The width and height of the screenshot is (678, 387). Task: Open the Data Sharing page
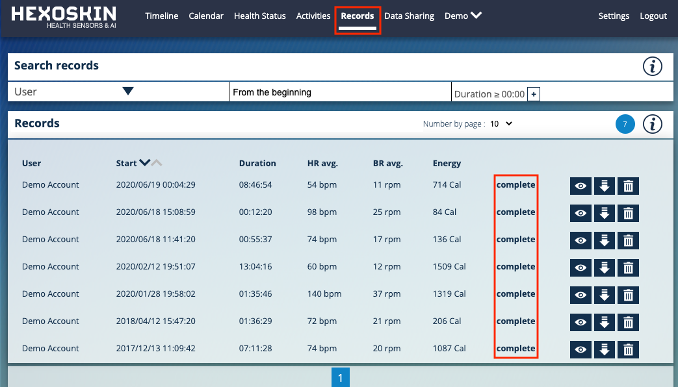409,16
